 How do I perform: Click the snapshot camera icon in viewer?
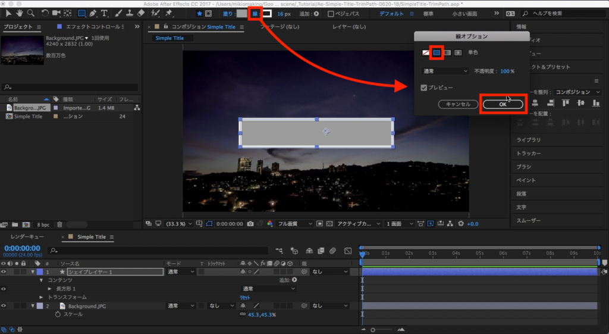coord(250,224)
